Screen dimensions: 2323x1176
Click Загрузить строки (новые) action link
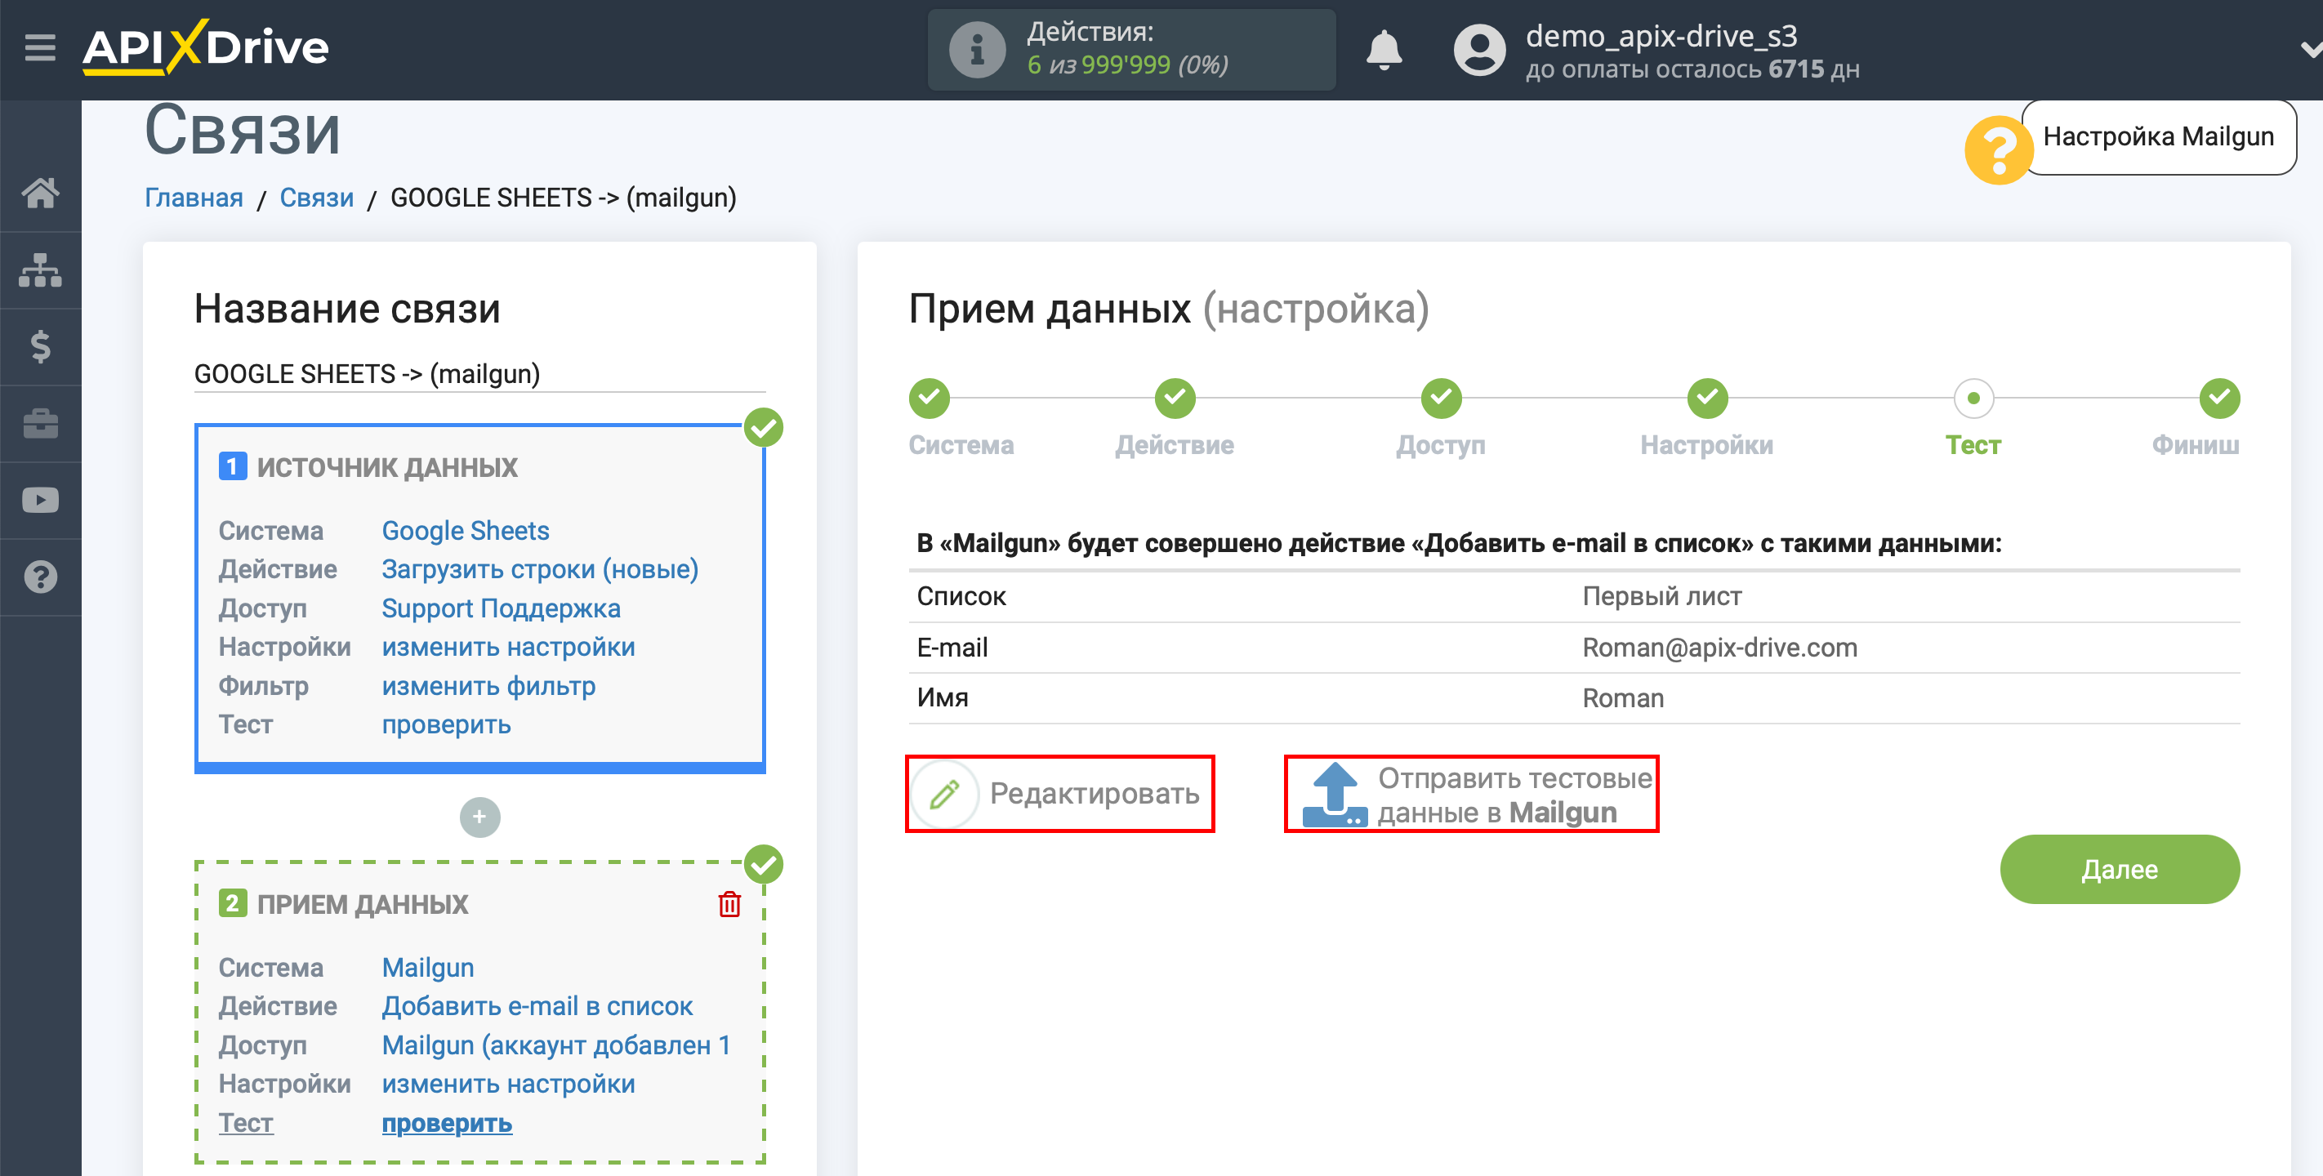pos(539,569)
